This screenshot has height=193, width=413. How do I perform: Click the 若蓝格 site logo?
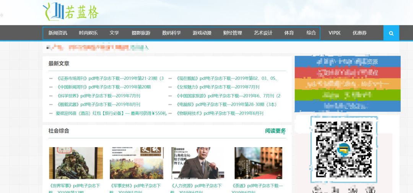click(71, 11)
